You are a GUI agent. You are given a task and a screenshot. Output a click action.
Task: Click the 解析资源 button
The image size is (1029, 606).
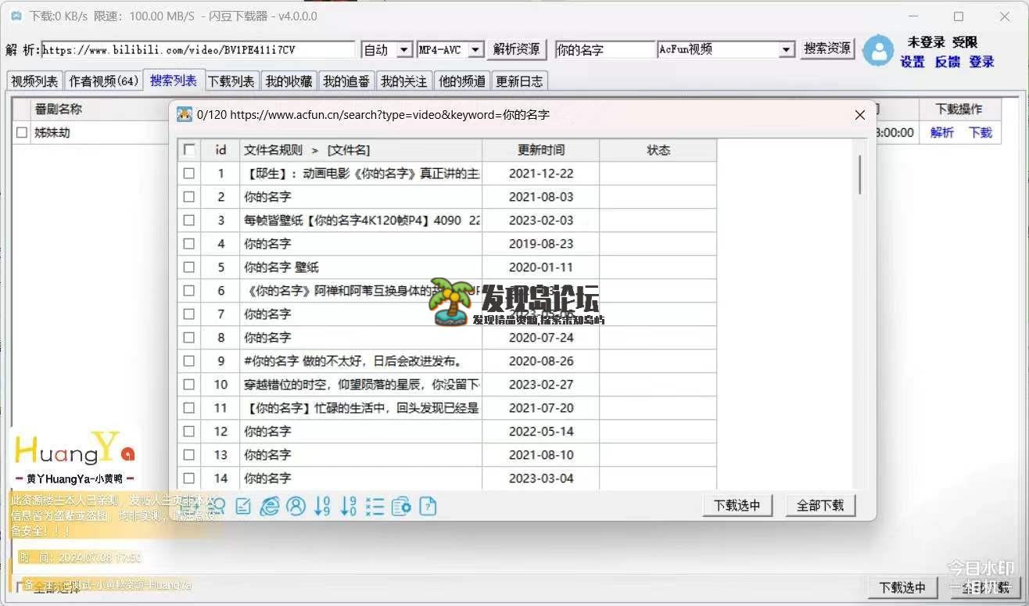pos(516,49)
